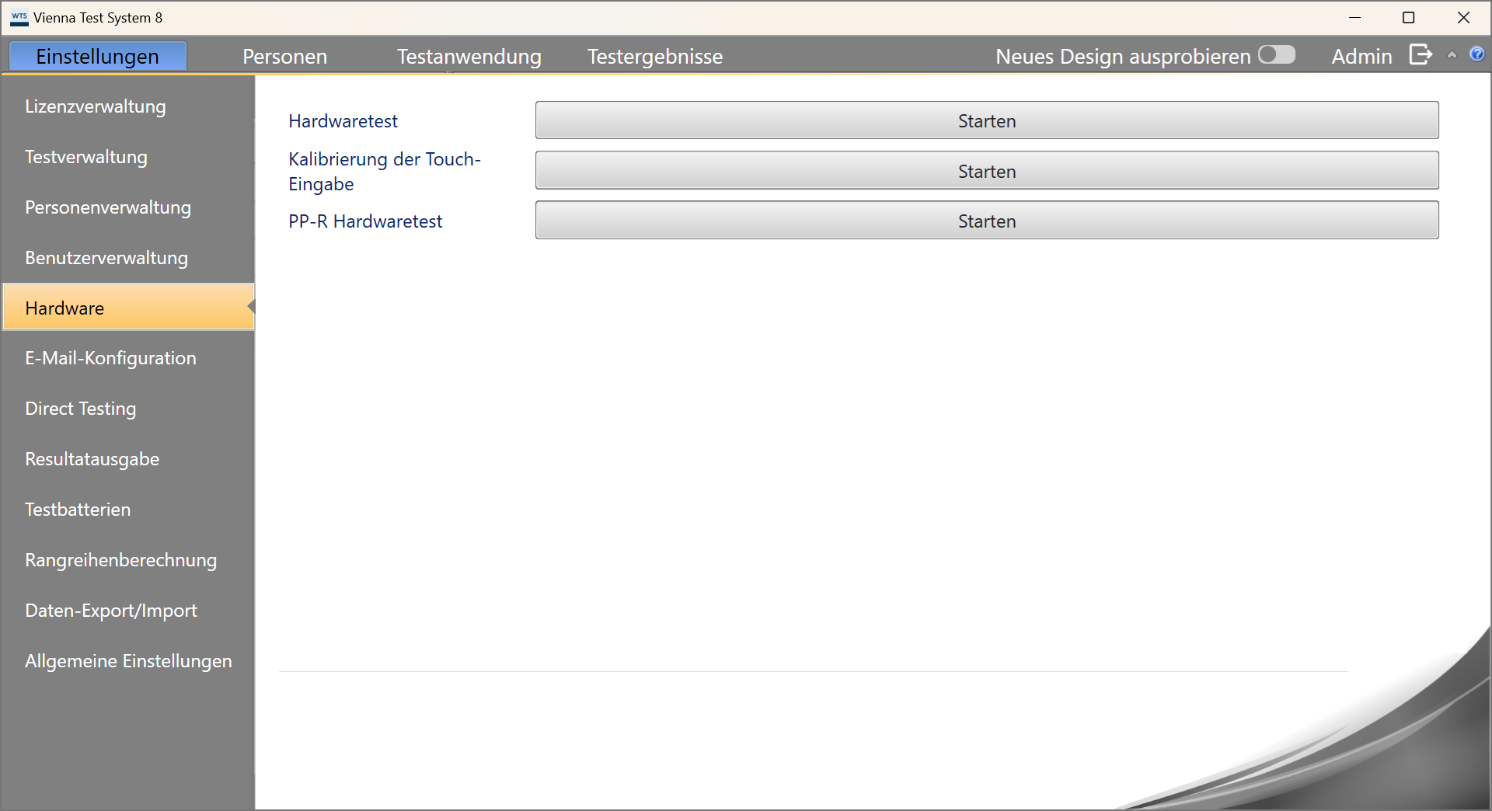Screen dimensions: 1492x811
Task: Start the Hardwaretest
Action: pyautogui.click(x=986, y=120)
